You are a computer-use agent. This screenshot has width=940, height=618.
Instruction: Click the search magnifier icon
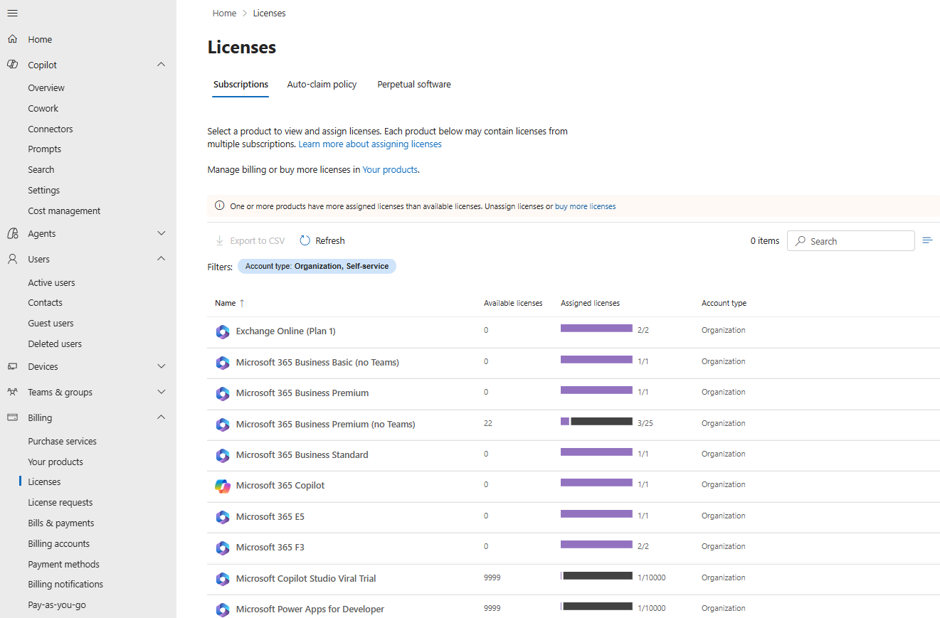[801, 241]
